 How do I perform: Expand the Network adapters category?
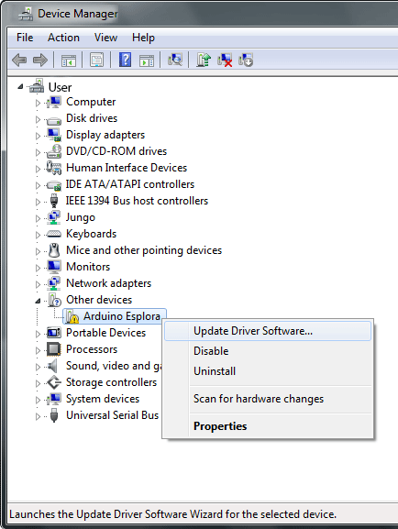tap(38, 284)
